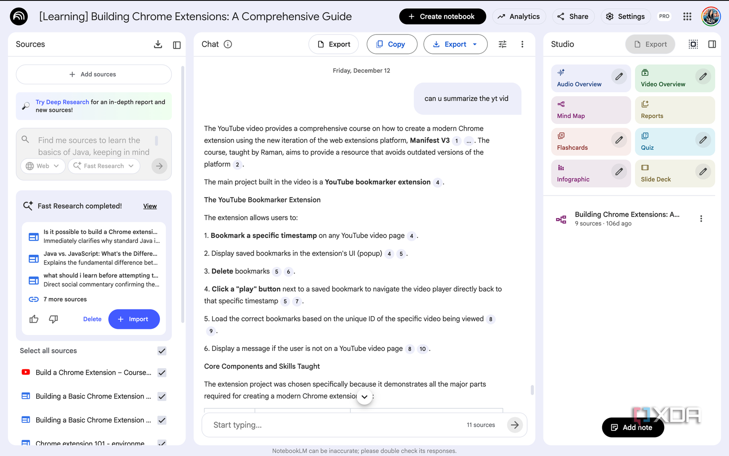The image size is (729, 456).
Task: Click the white Export button in Chat
Action: [334, 44]
